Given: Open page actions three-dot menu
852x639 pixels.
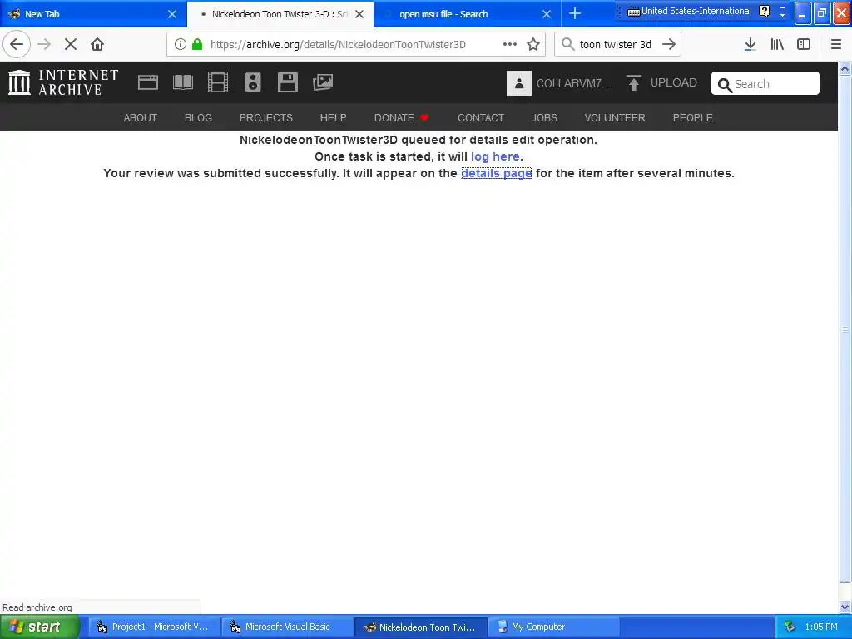Looking at the screenshot, I should [x=510, y=45].
